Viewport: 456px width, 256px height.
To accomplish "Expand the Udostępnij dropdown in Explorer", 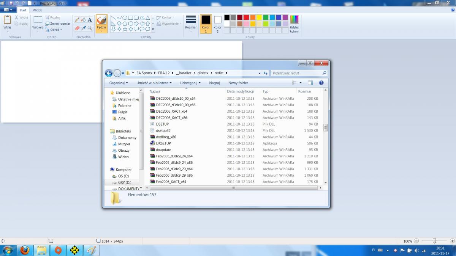I will pos(190,83).
